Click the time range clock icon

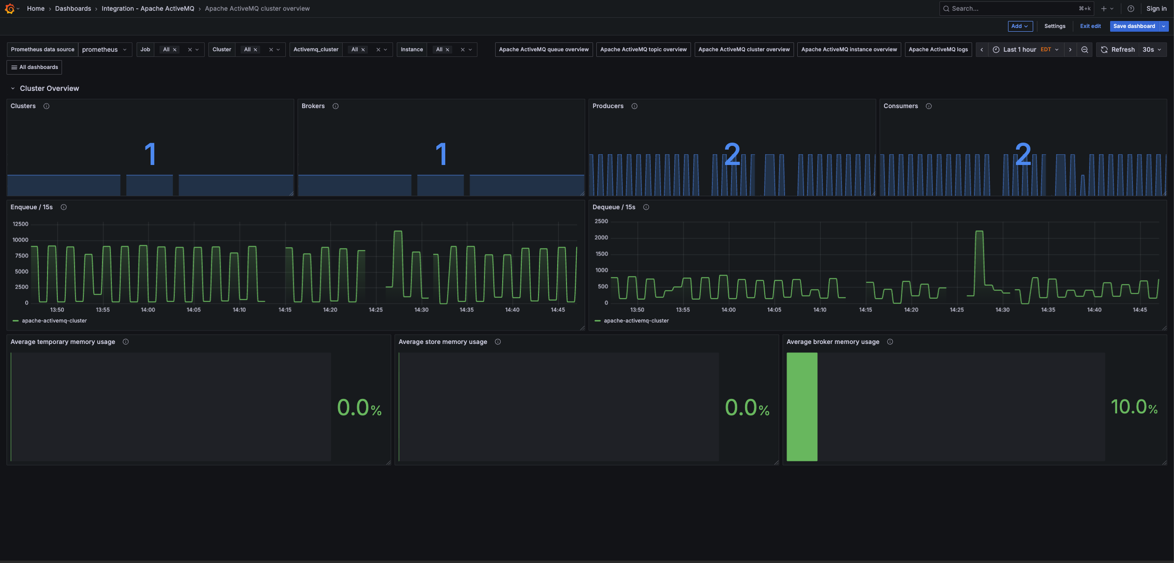tap(996, 49)
